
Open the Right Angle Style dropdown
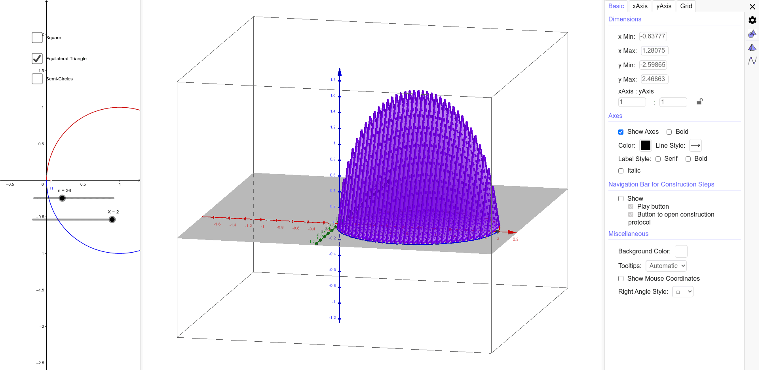682,291
